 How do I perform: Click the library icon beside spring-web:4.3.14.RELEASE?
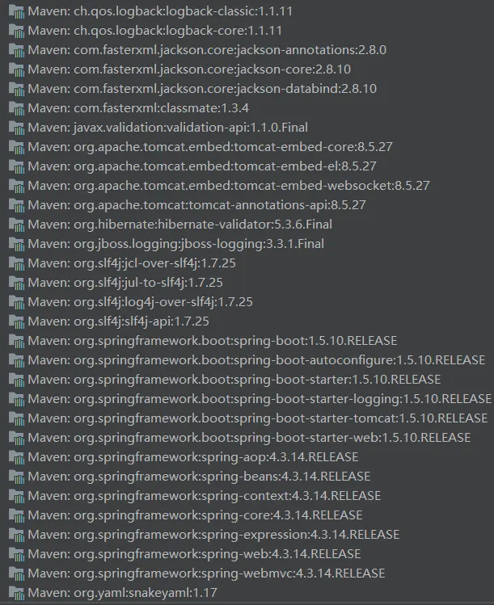(16, 554)
